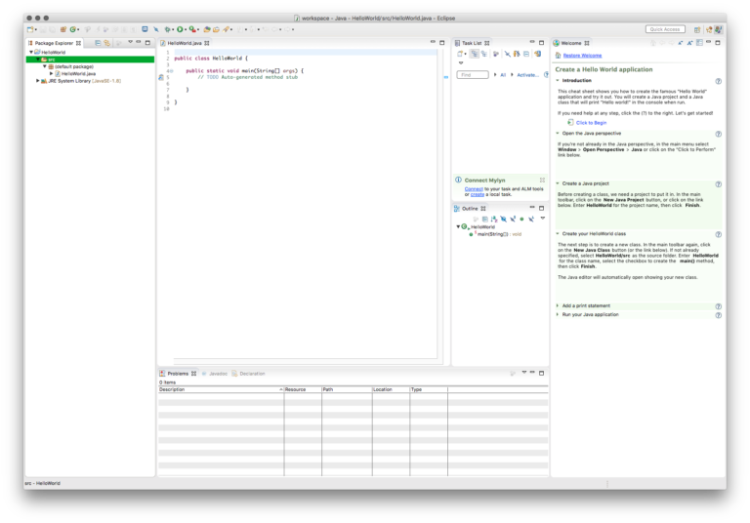This screenshot has width=750, height=523.
Task: Click the Debug bug icon in toolbar
Action: click(x=168, y=30)
